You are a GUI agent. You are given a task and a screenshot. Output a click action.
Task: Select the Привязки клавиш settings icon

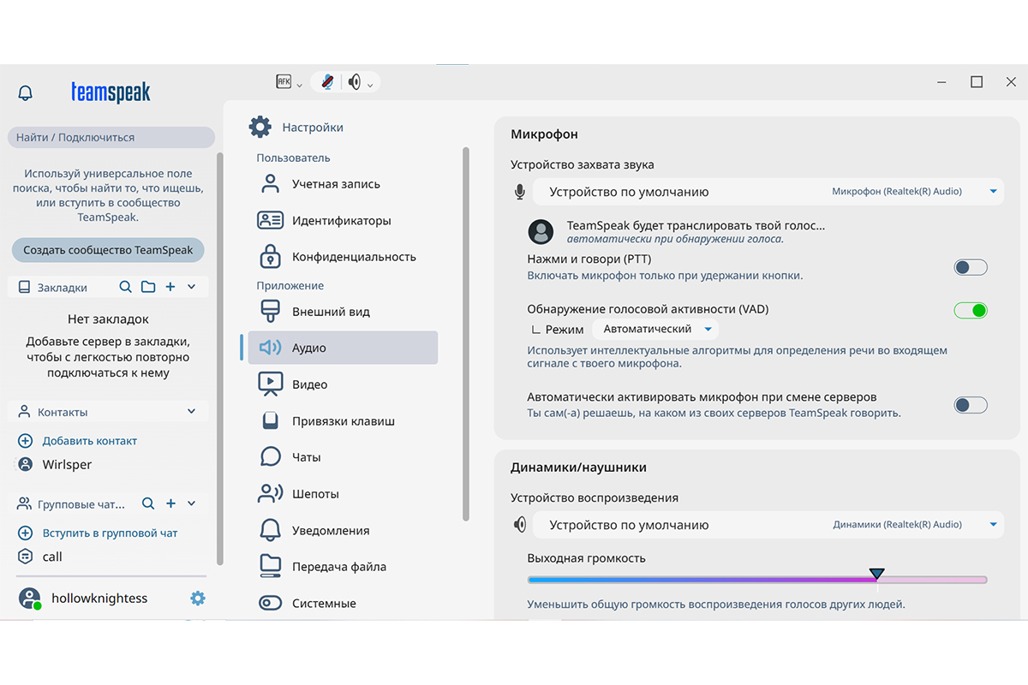click(270, 420)
